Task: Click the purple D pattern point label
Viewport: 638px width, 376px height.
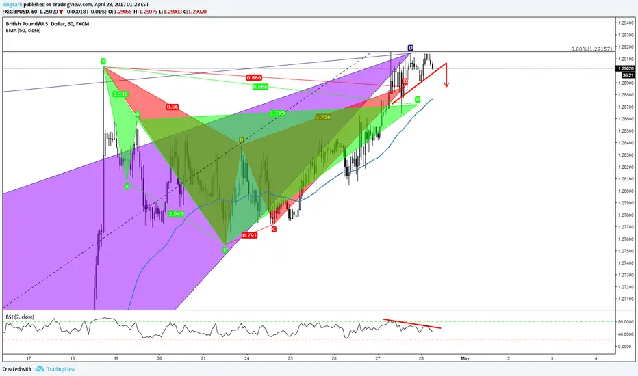Action: tap(411, 48)
